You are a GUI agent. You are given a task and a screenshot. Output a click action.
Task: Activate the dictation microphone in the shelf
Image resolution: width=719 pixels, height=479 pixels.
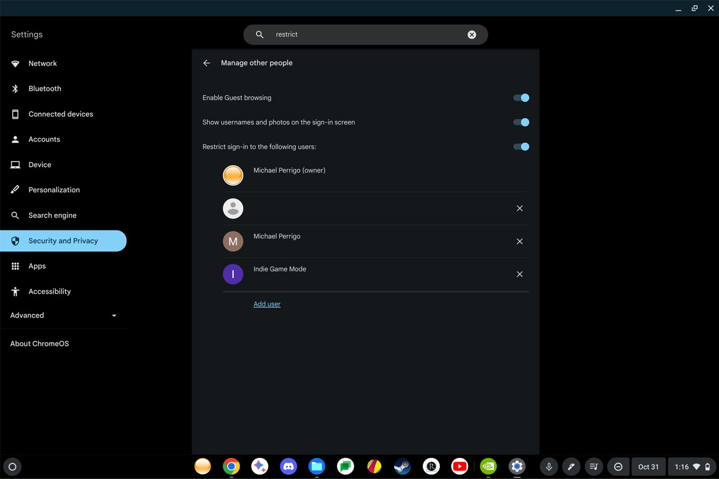pos(549,467)
